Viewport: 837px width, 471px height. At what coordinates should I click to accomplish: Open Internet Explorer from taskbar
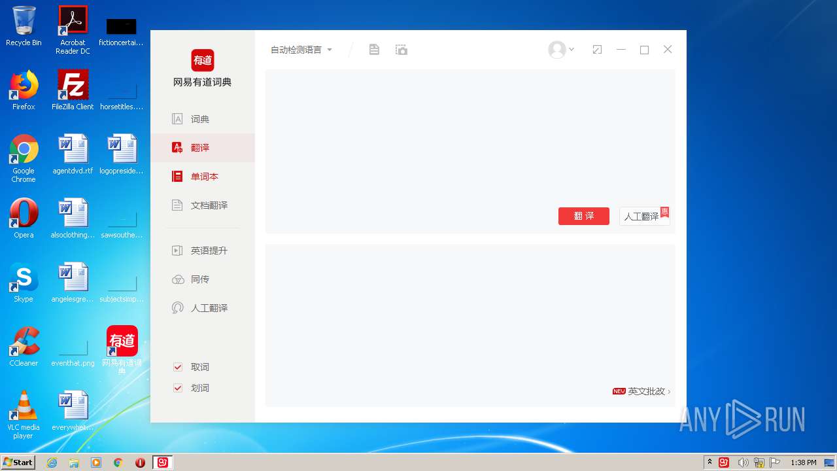(x=52, y=462)
